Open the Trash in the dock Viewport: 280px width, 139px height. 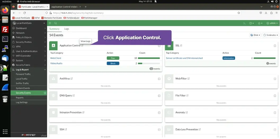click(x=5, y=99)
